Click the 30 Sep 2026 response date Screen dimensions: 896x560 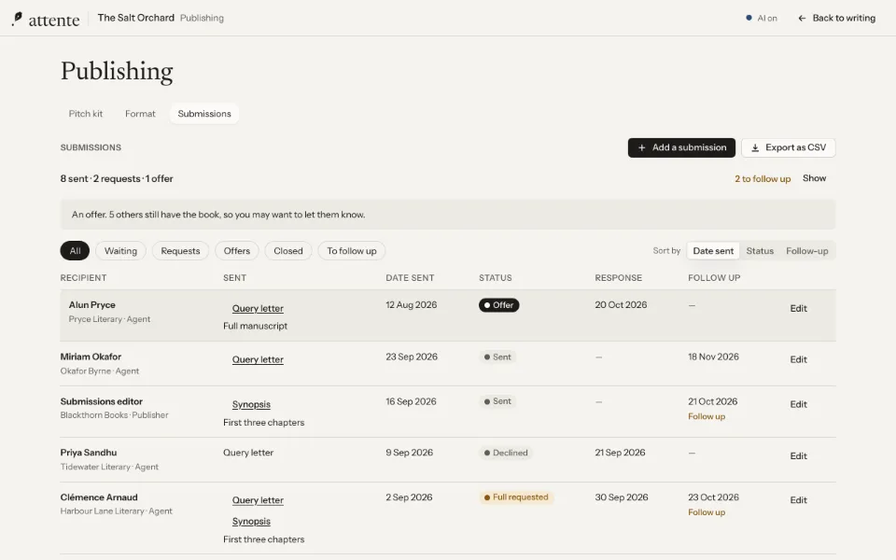pos(622,497)
